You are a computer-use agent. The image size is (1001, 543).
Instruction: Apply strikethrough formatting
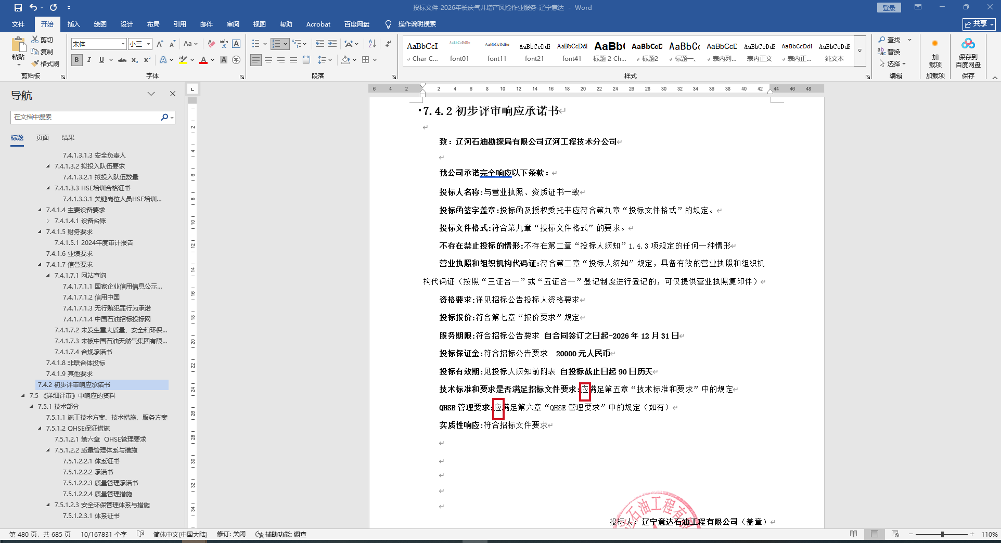tap(122, 60)
